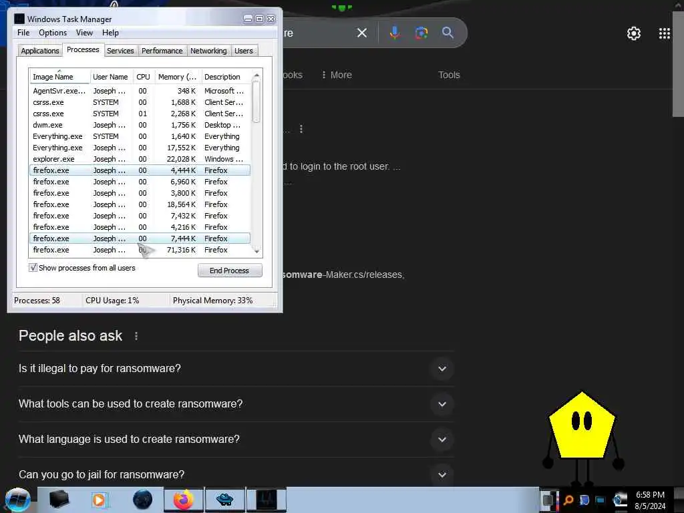
Task: Click the voice search microphone icon
Action: [395, 33]
